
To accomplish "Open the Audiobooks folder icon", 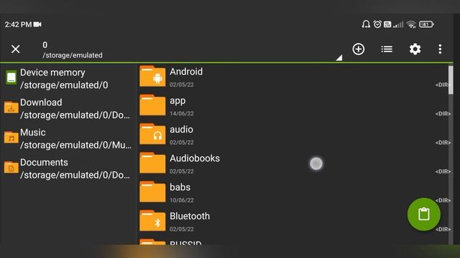I will coord(152,163).
